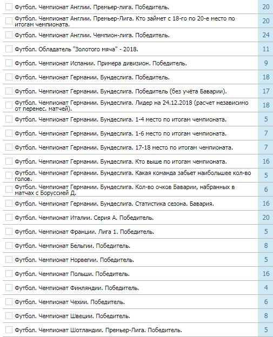Click count 20 in the Чемпионат Италии row
273x337 pixels.
[265, 218]
